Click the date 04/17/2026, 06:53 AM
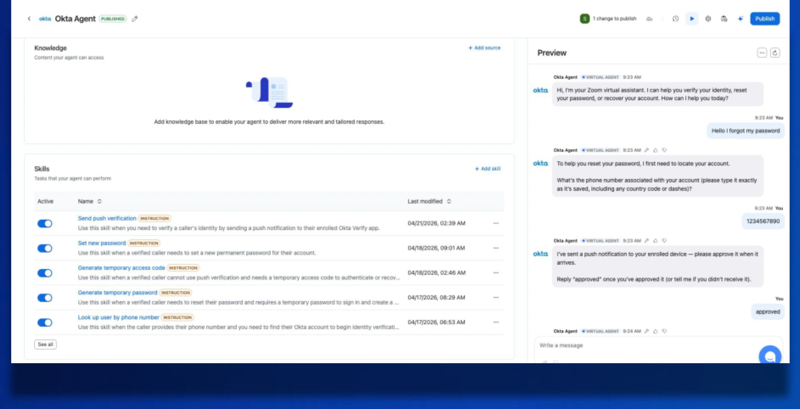 (x=436, y=322)
